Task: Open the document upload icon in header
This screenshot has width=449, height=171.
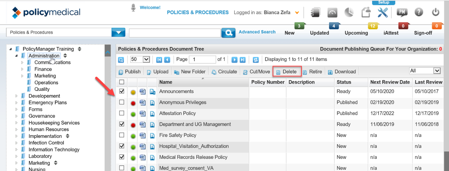Action: pos(366,12)
